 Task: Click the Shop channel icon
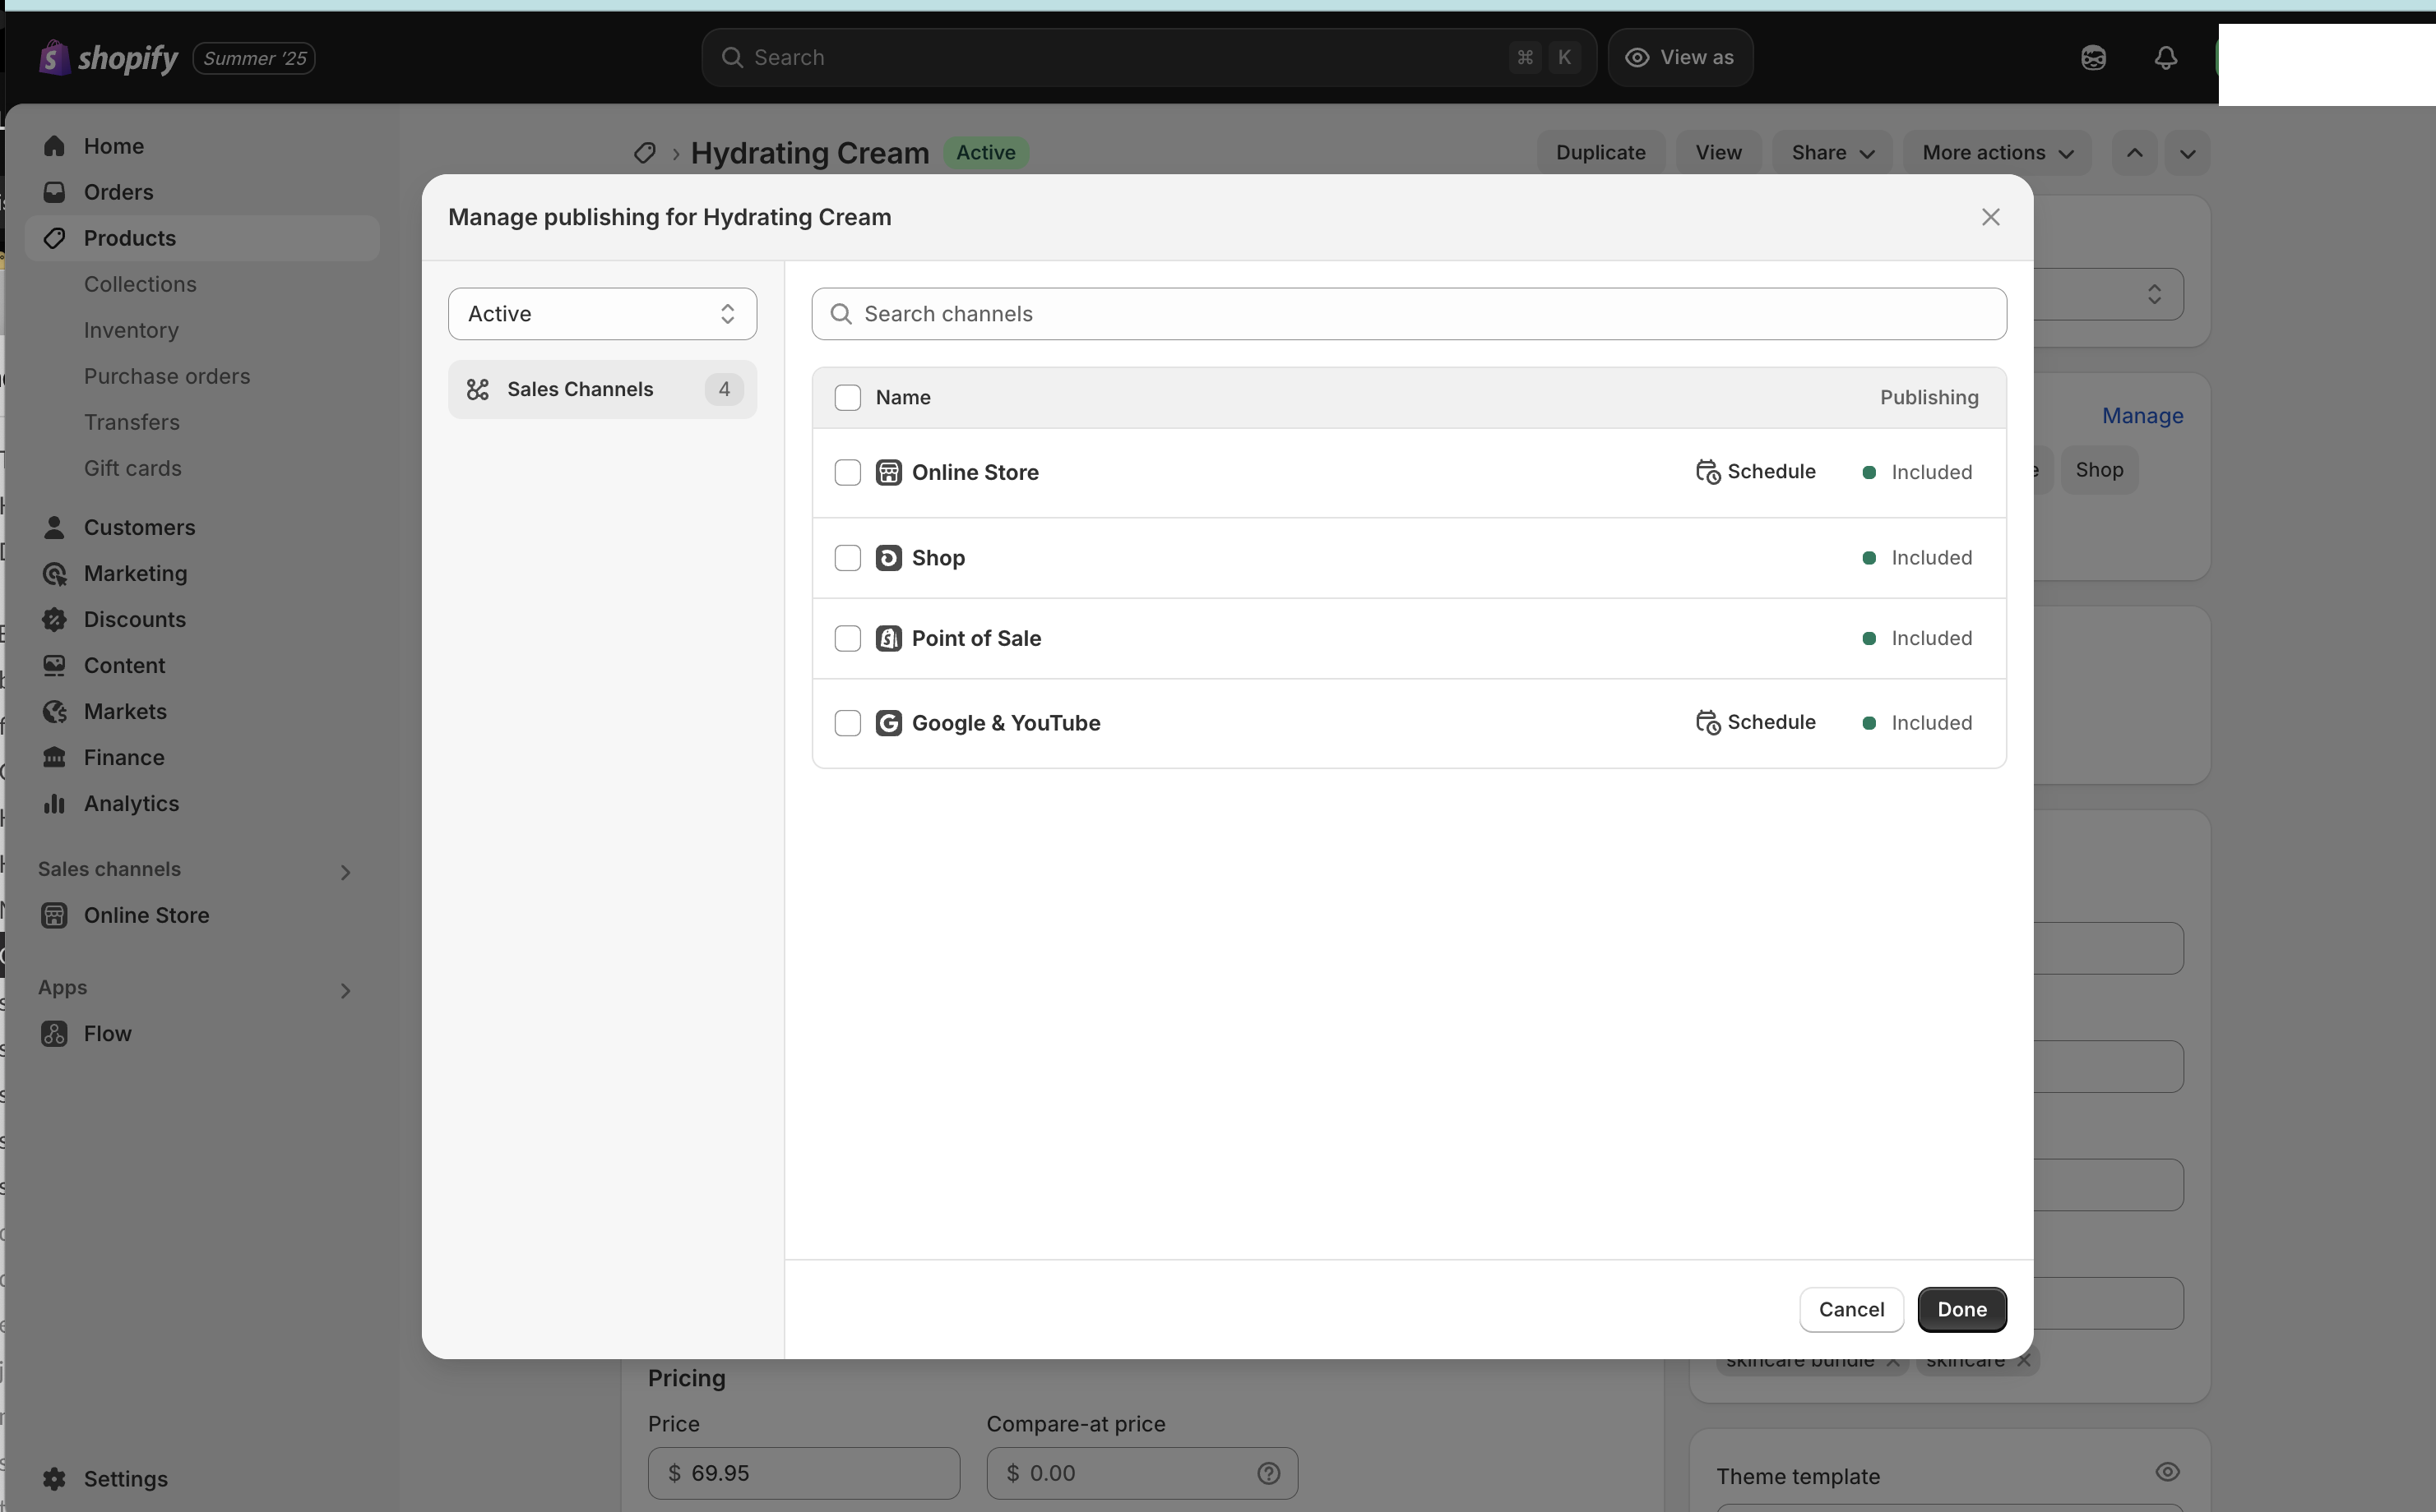point(887,558)
